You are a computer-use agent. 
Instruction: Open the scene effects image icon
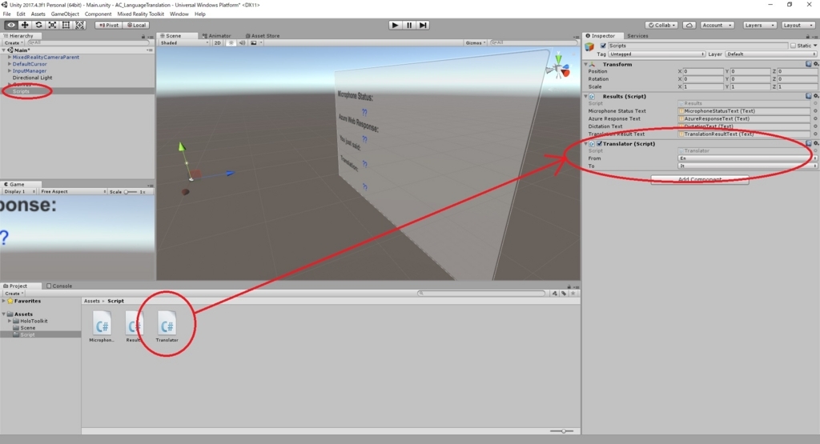tap(254, 43)
